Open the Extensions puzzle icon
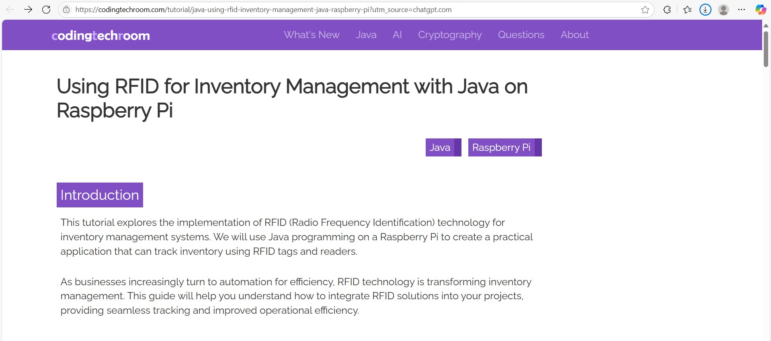The image size is (771, 341). [667, 10]
